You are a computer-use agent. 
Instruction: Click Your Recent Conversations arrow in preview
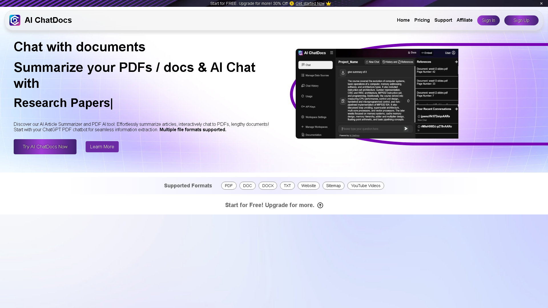[456, 109]
